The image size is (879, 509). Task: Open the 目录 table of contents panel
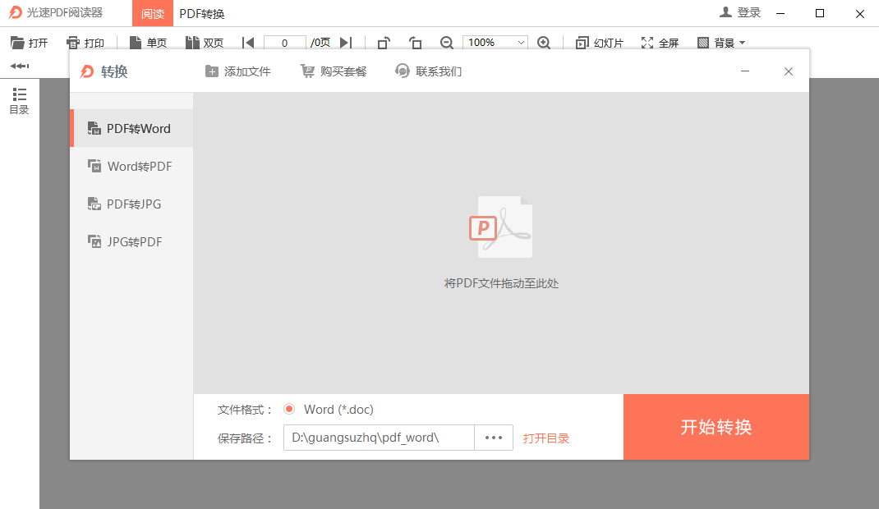18,101
